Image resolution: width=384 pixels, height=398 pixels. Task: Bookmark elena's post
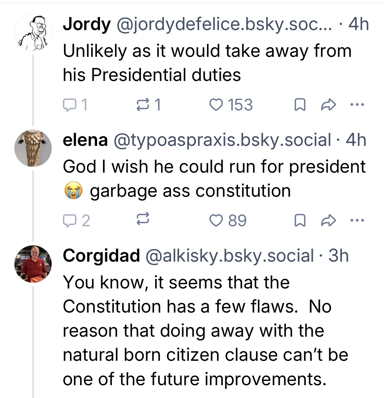[x=299, y=220]
